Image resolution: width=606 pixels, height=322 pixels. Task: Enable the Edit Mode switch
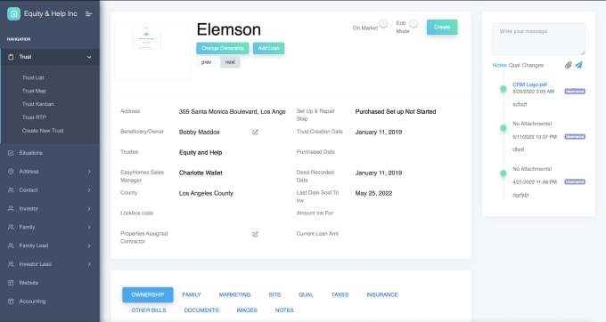(414, 24)
